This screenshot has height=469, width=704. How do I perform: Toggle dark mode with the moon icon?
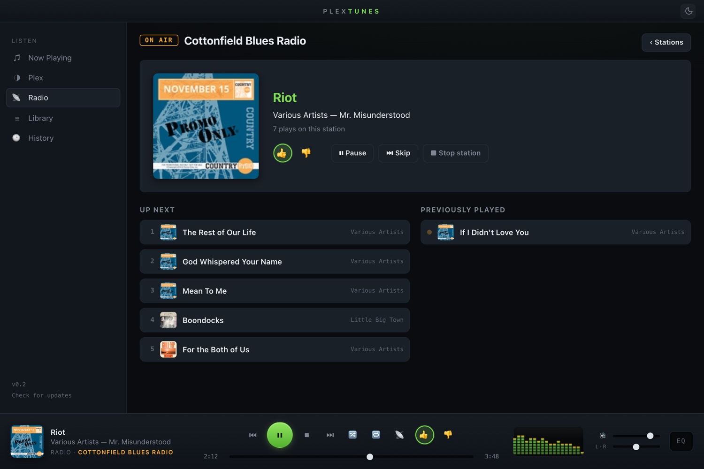tap(689, 11)
